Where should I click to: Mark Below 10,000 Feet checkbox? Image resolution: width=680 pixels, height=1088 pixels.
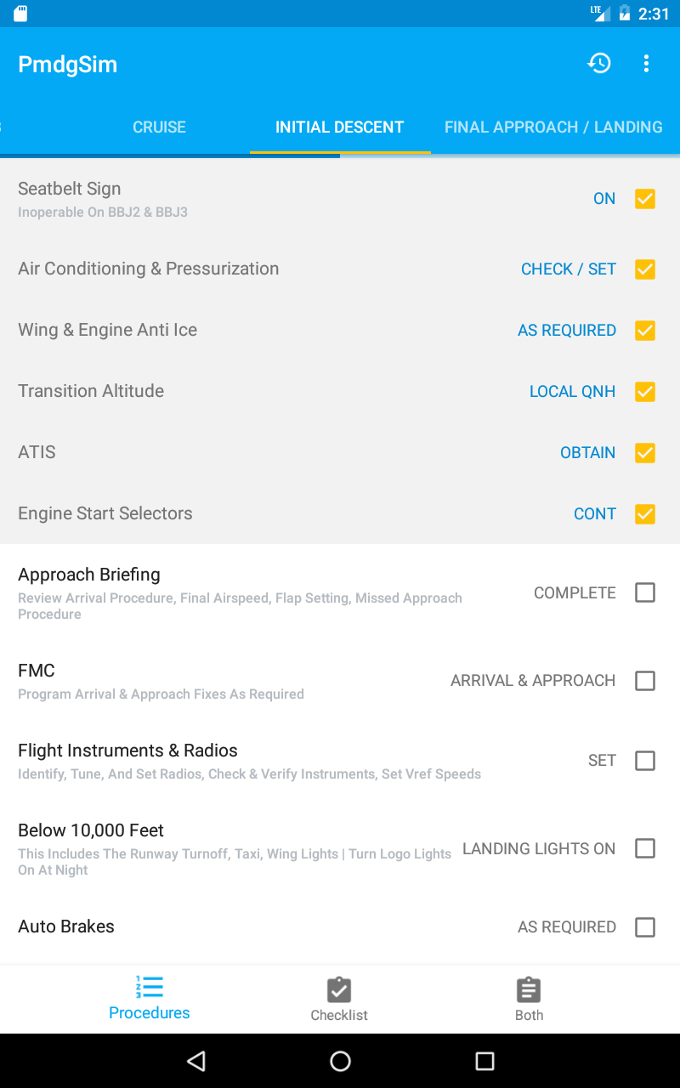[645, 848]
